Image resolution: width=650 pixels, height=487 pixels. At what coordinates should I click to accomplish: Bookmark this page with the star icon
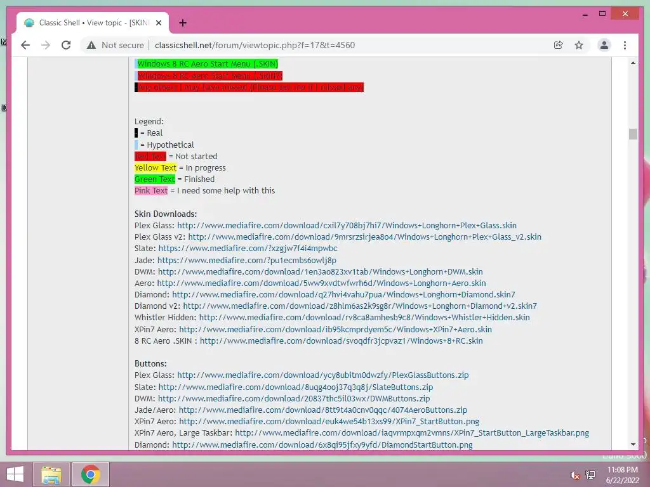579,45
